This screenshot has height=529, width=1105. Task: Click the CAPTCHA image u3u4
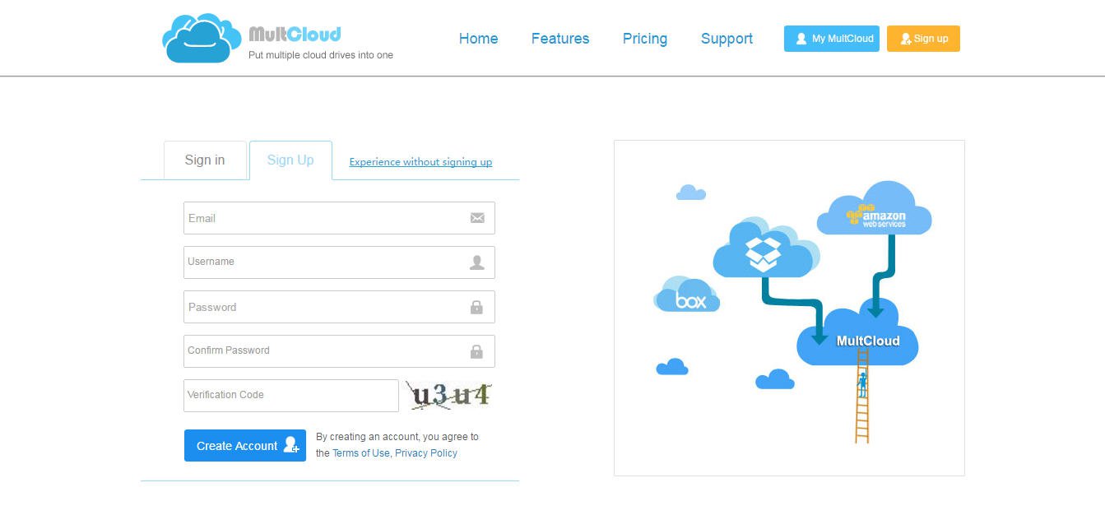[x=449, y=396]
